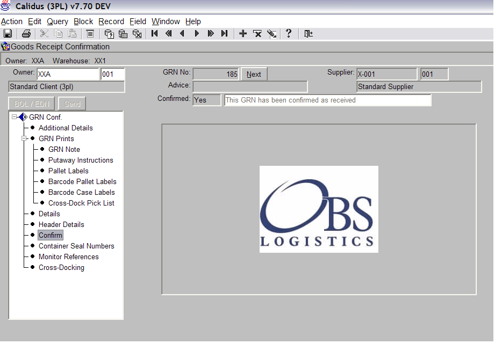
Task: Collapse the GRN Conf. tree root
Action: point(14,117)
